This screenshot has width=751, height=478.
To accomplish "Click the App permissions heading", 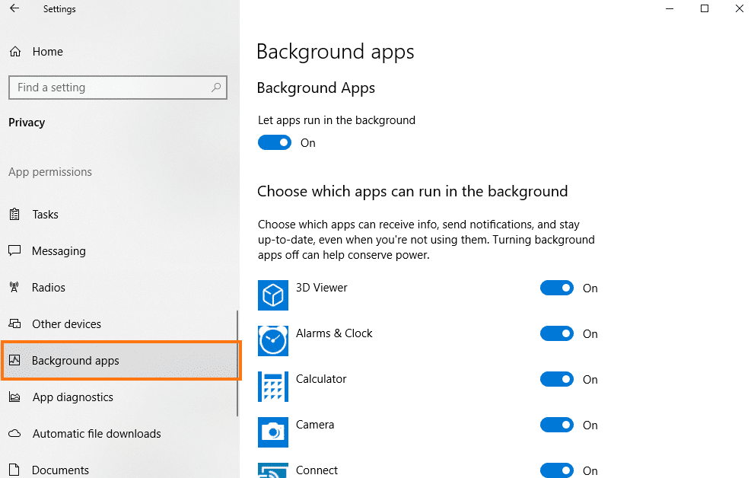I will [x=49, y=172].
